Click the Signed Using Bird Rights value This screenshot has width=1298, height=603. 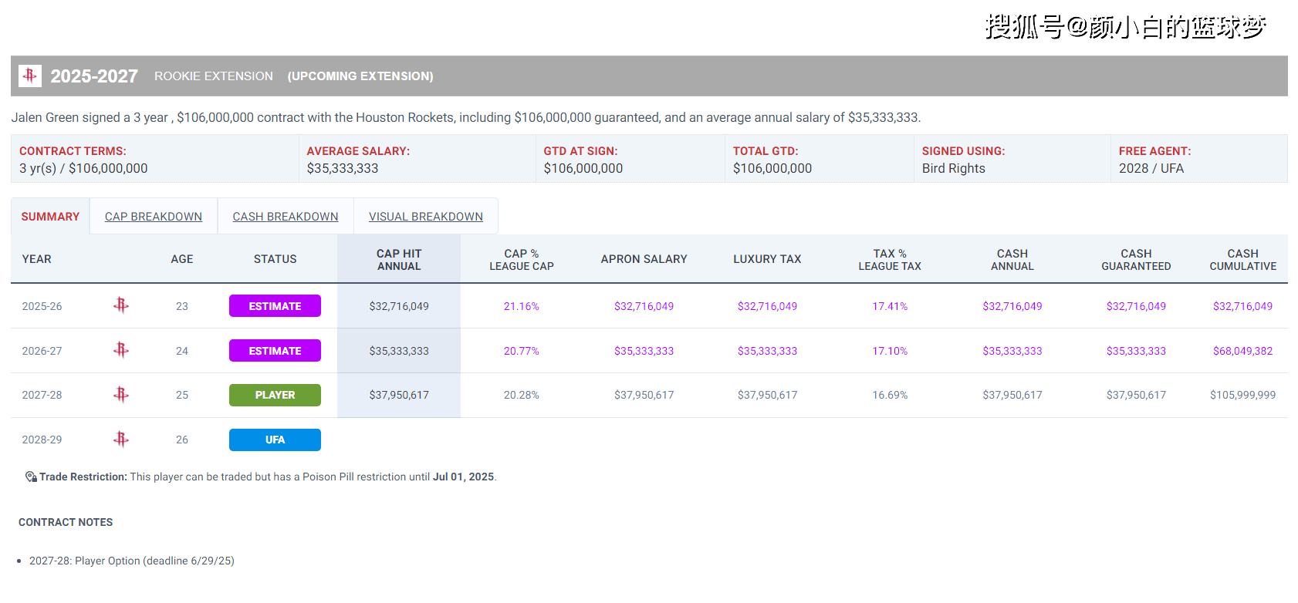[x=954, y=168]
